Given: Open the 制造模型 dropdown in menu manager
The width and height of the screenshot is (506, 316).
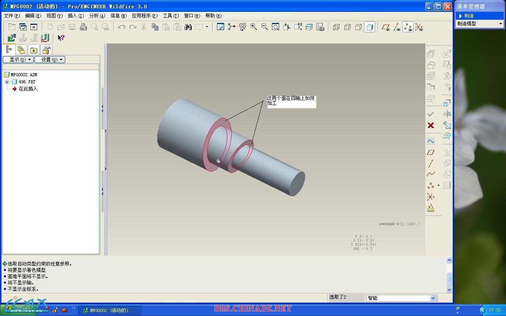Looking at the screenshot, I should [500, 24].
